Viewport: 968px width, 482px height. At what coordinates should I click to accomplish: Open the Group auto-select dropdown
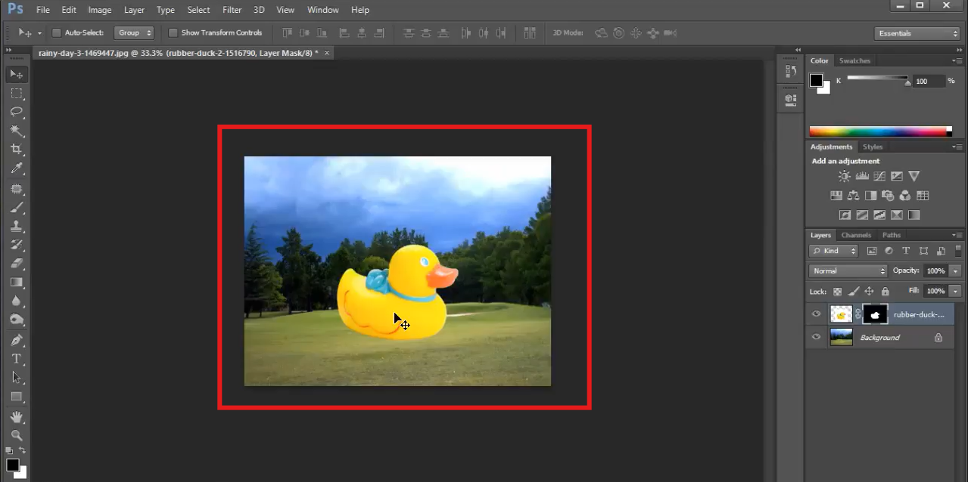click(x=134, y=33)
